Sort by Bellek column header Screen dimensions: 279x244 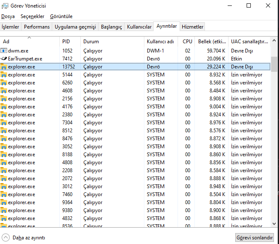point(212,42)
